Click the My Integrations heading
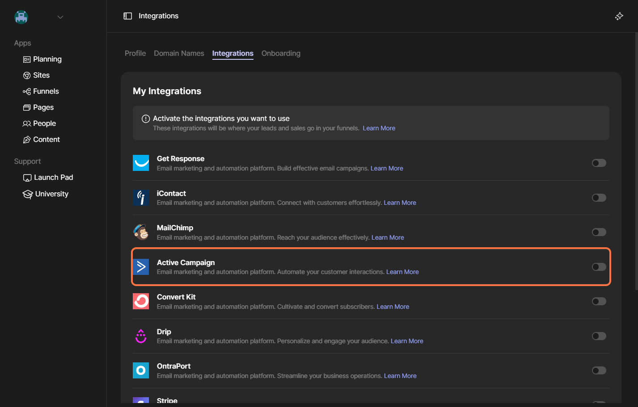 click(167, 91)
